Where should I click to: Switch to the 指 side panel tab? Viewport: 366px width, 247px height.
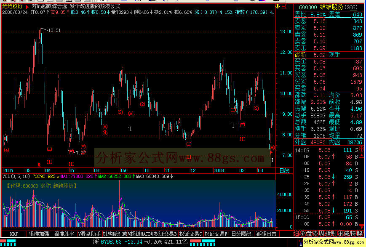(x=328, y=234)
